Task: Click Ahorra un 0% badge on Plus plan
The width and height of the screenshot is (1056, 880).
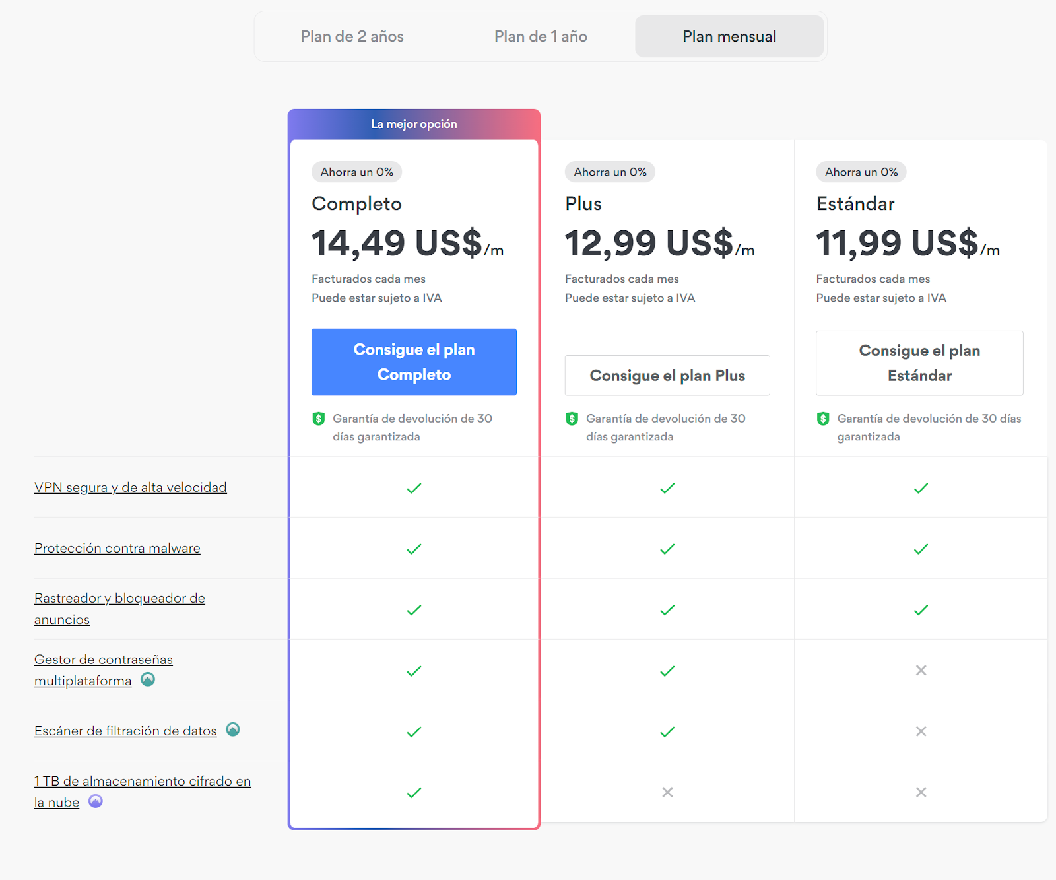Action: [610, 172]
